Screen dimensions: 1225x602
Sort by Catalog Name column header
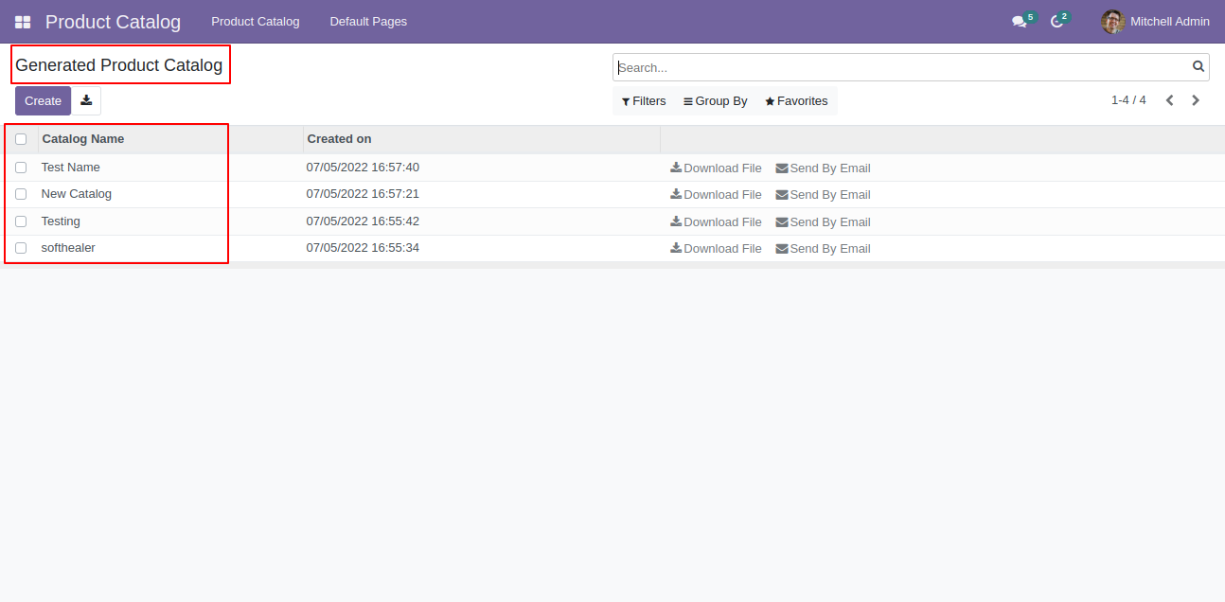pyautogui.click(x=83, y=139)
